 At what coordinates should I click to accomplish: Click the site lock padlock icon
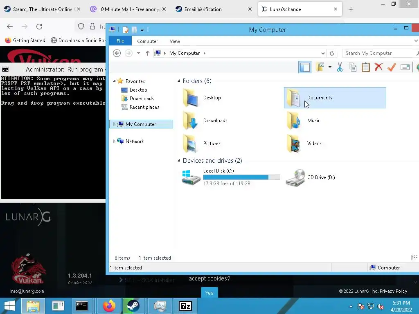(x=92, y=26)
